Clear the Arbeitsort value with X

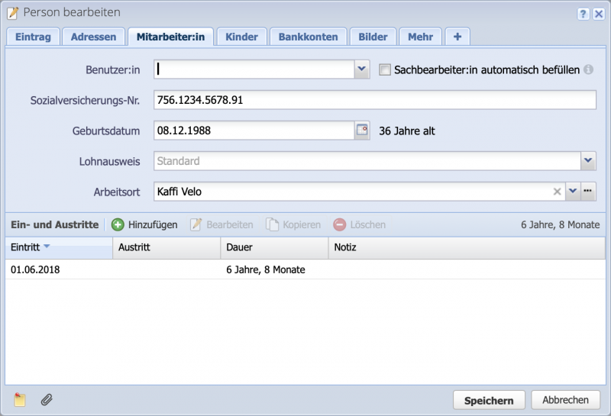[558, 192]
